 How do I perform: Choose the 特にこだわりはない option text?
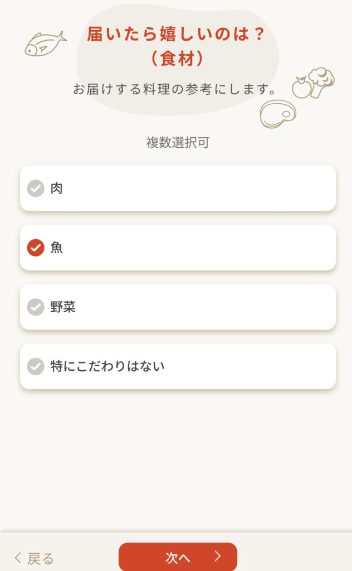107,366
